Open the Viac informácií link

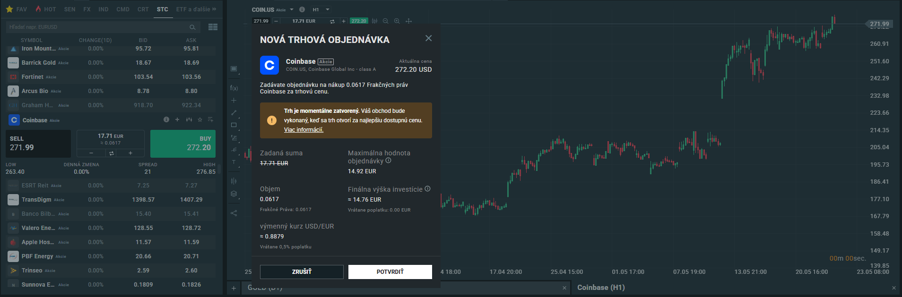(304, 130)
